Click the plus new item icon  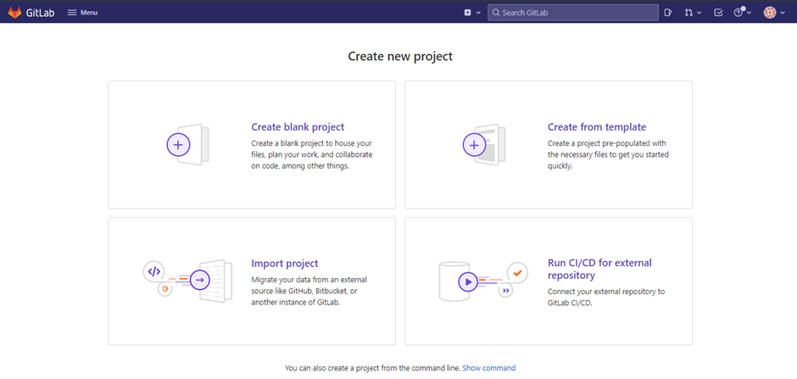click(x=468, y=13)
